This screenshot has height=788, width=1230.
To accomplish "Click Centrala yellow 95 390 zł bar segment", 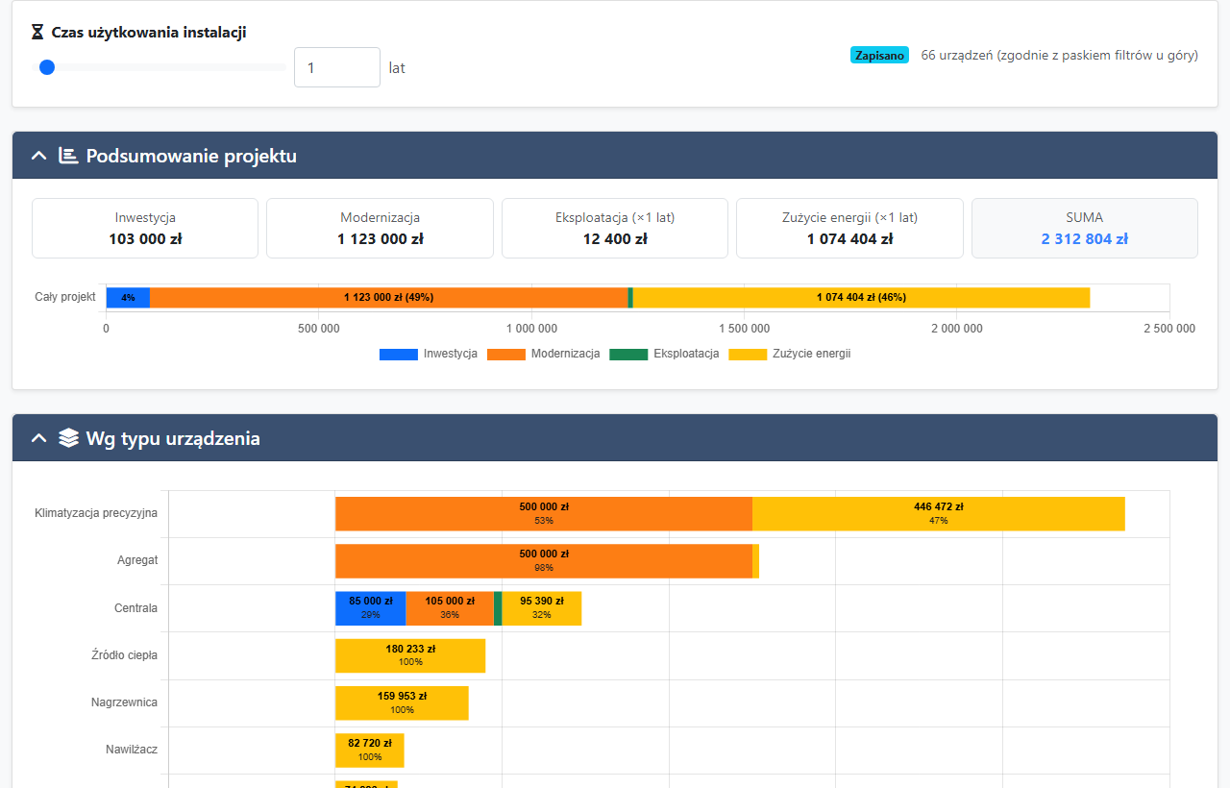I will pyautogui.click(x=542, y=607).
